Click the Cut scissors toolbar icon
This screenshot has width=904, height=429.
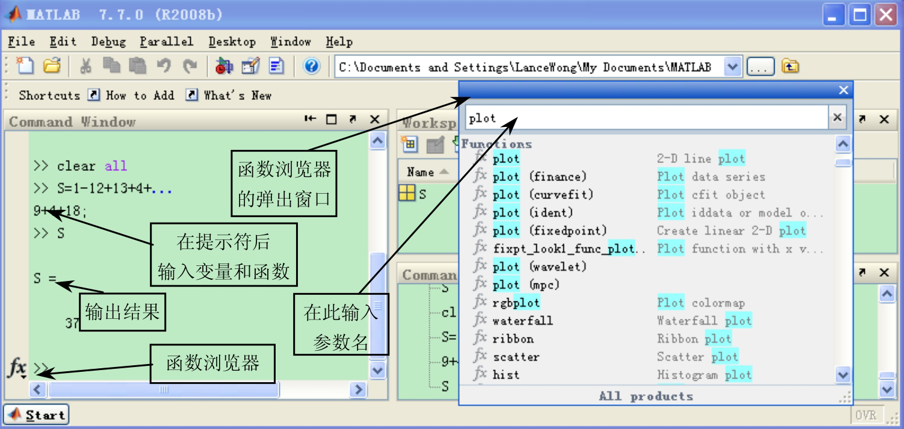(x=86, y=66)
